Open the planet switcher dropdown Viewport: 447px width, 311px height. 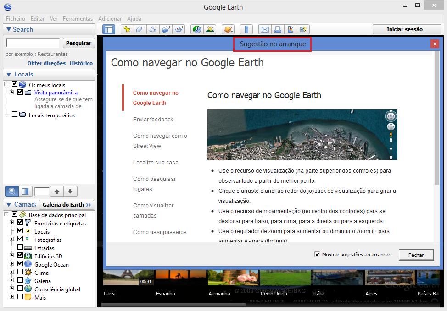click(228, 29)
